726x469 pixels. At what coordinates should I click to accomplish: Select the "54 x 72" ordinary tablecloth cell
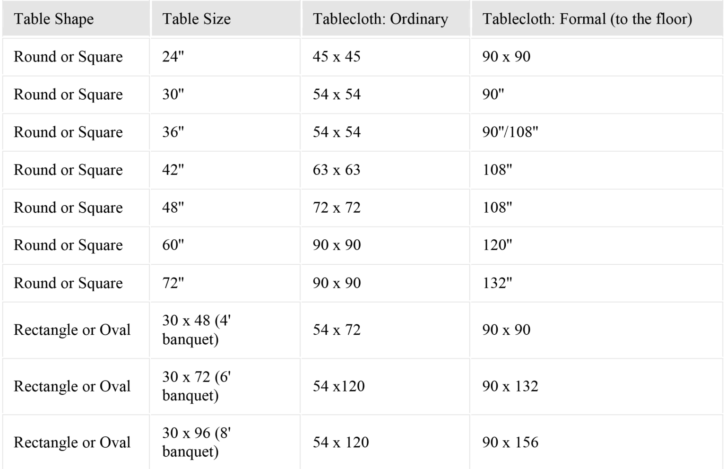[x=337, y=330]
